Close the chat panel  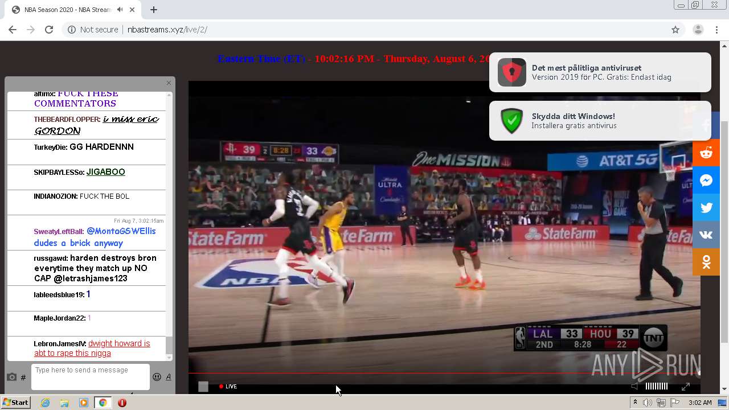coord(169,83)
